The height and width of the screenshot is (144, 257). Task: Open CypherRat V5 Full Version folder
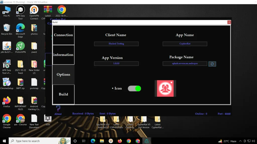[144, 122]
